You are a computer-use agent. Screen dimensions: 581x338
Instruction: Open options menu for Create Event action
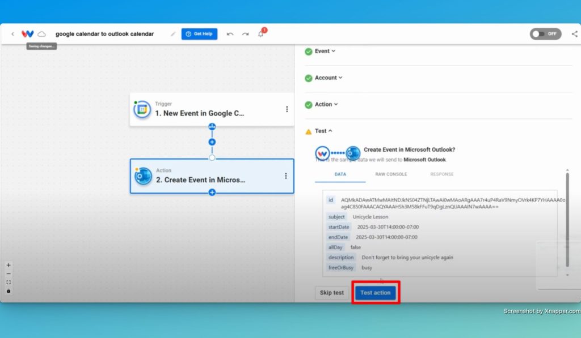(x=286, y=176)
